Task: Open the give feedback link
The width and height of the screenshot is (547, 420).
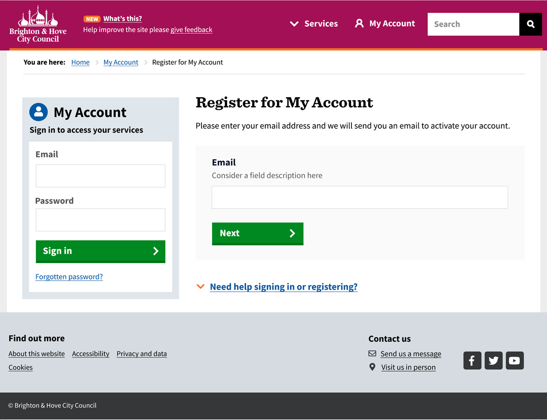Action: 191,30
